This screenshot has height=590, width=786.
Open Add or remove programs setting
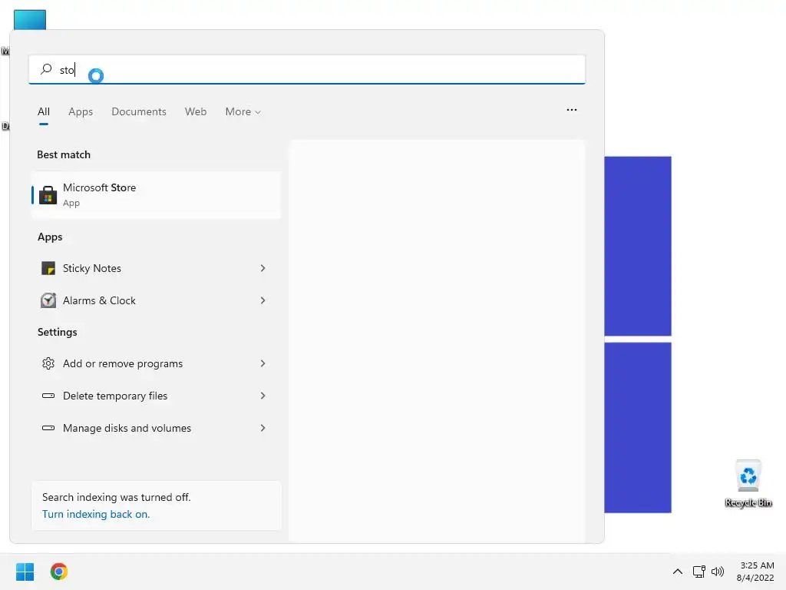pos(156,363)
